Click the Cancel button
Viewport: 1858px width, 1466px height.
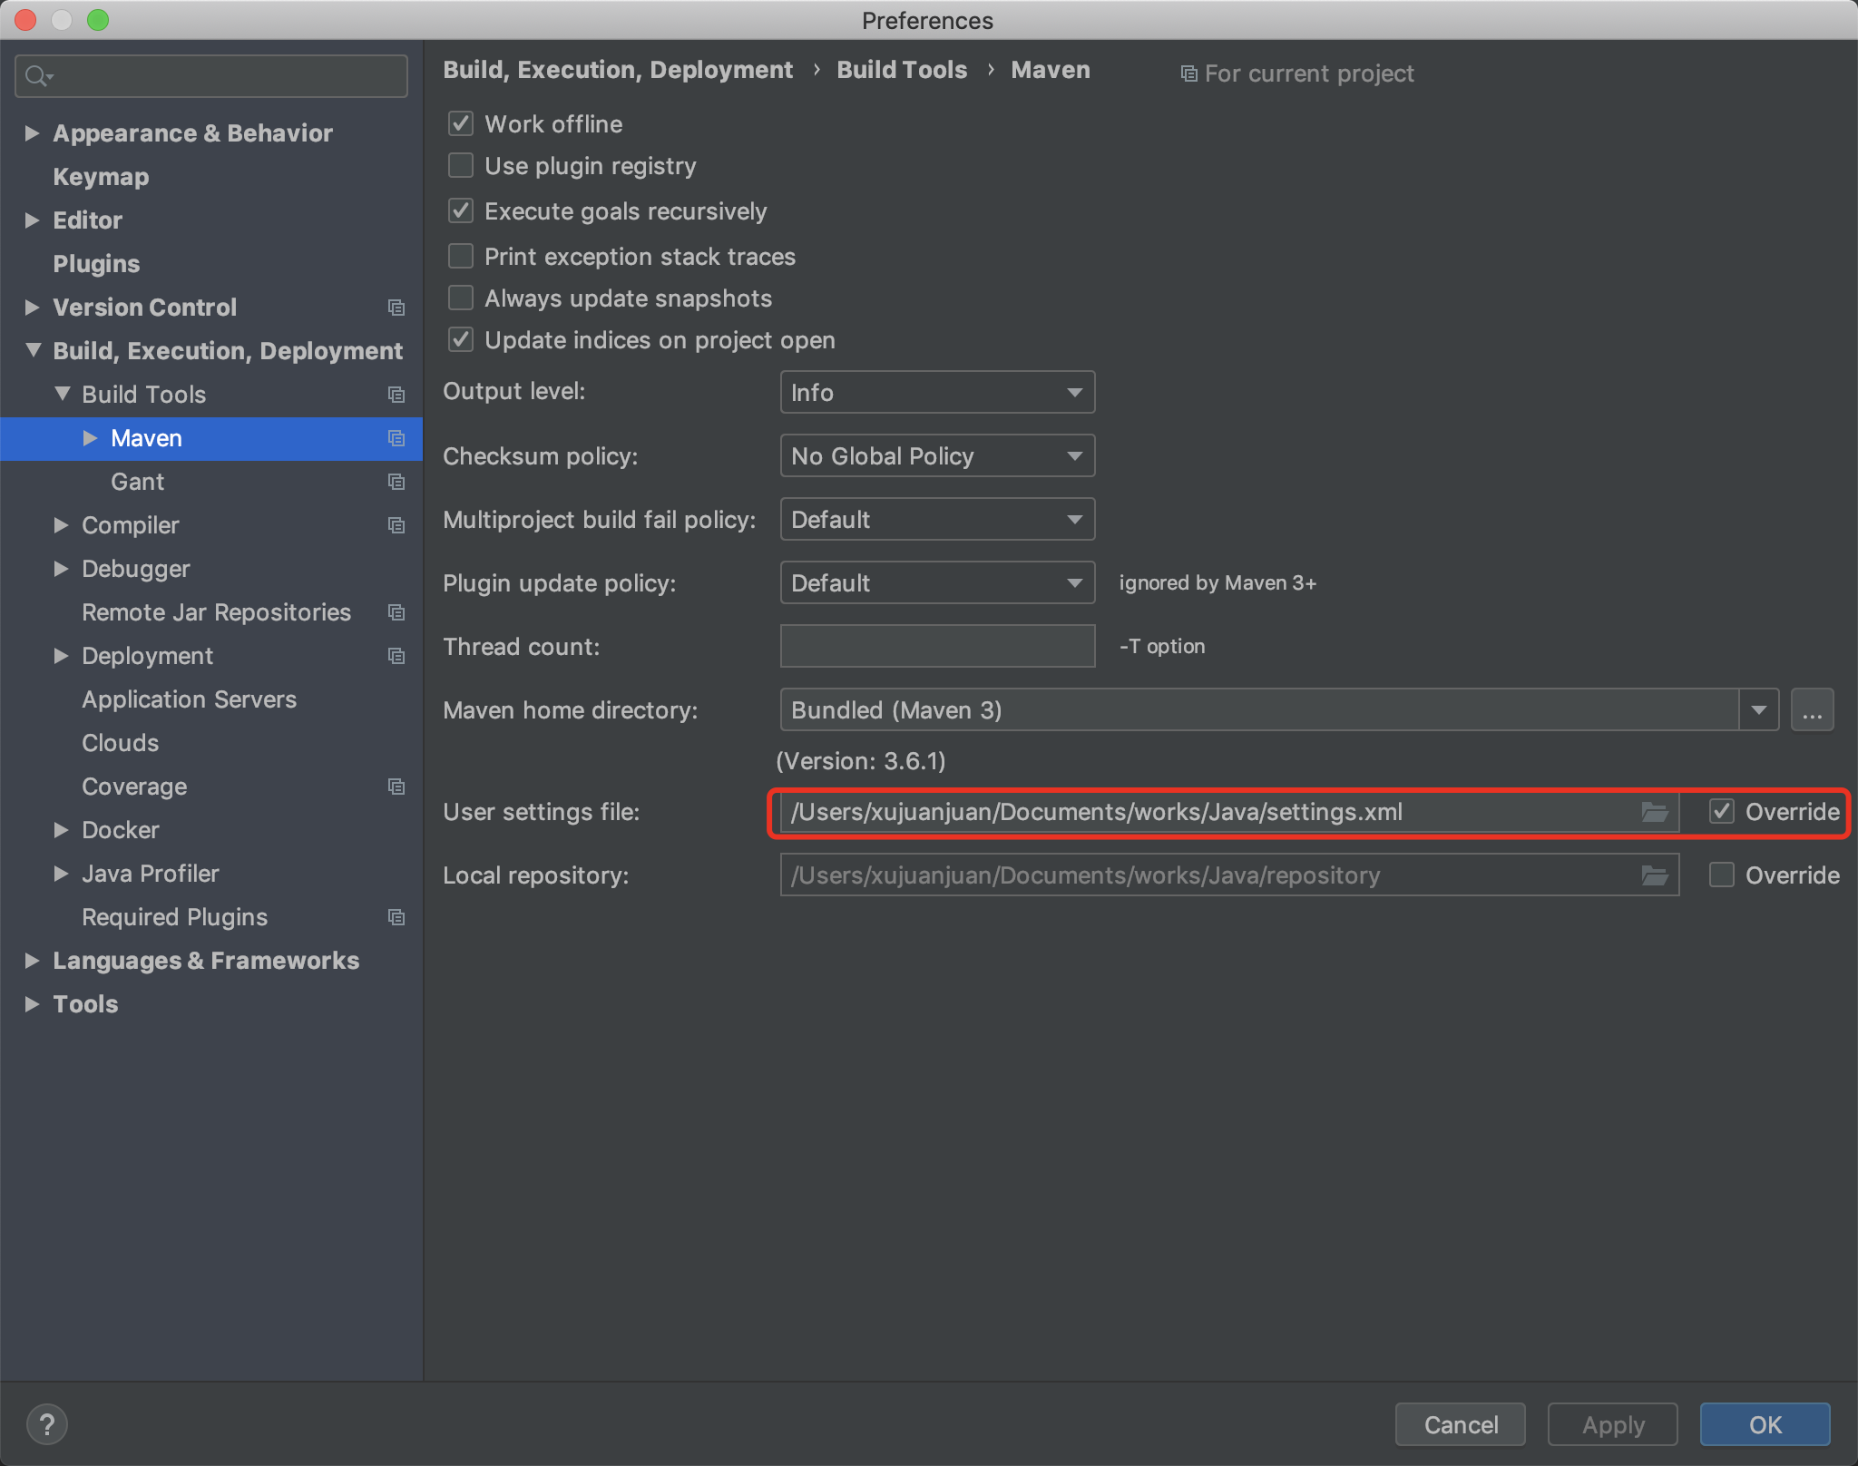point(1460,1424)
